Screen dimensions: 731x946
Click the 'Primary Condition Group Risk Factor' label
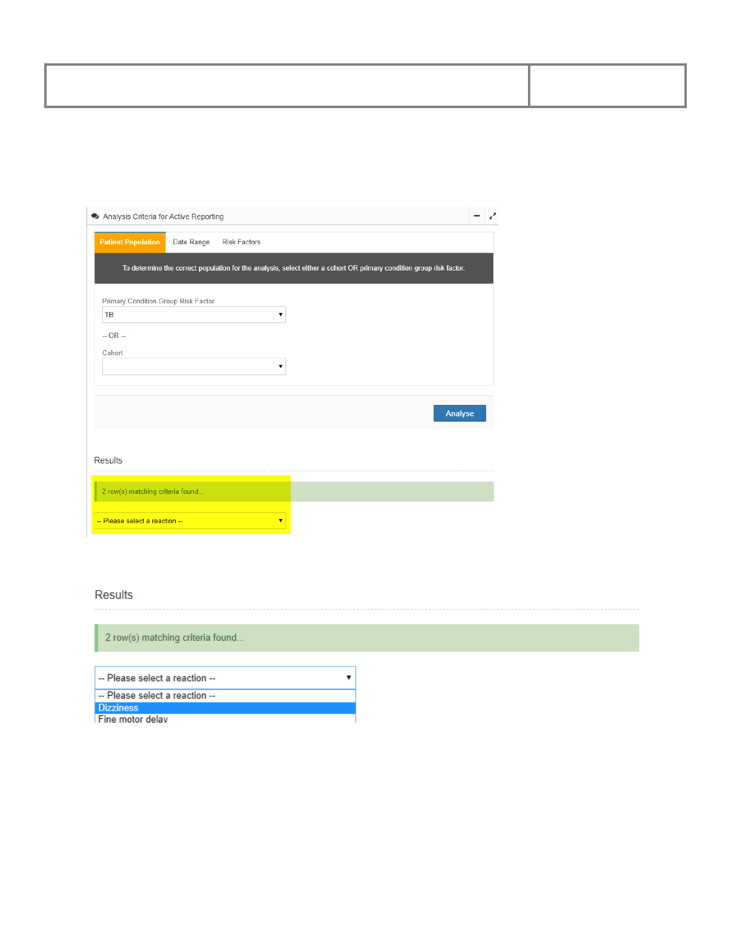(158, 301)
